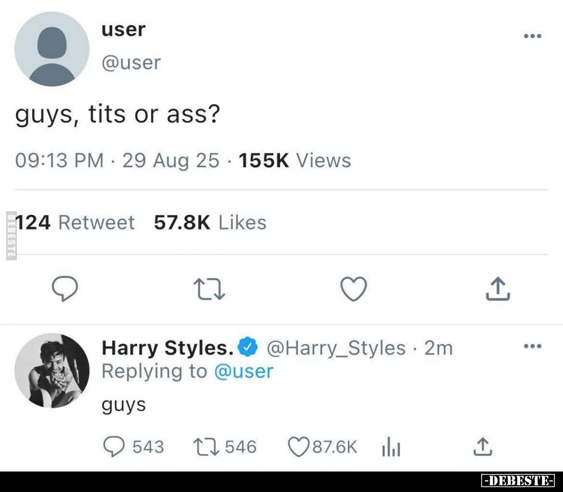Open the more options menu on Harry's reply

tap(532, 346)
